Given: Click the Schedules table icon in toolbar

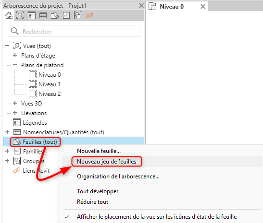Looking at the screenshot, I should point(43,15).
